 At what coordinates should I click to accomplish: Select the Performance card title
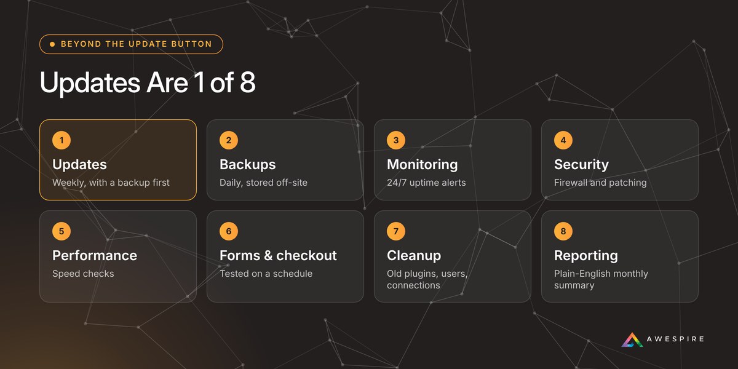coord(95,256)
